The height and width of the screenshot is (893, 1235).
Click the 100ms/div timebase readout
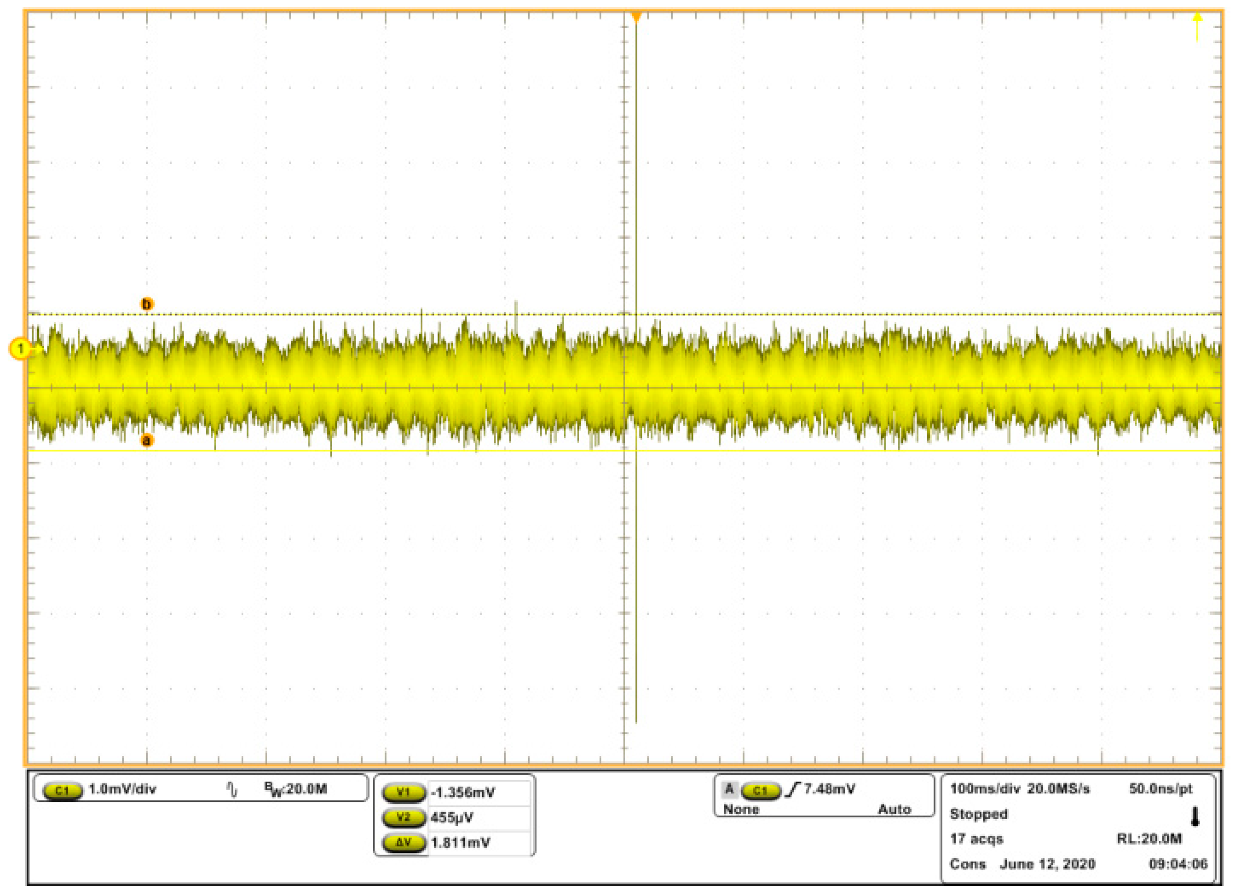(984, 789)
